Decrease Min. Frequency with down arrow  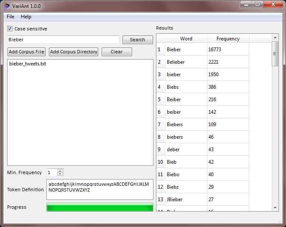[60, 174]
